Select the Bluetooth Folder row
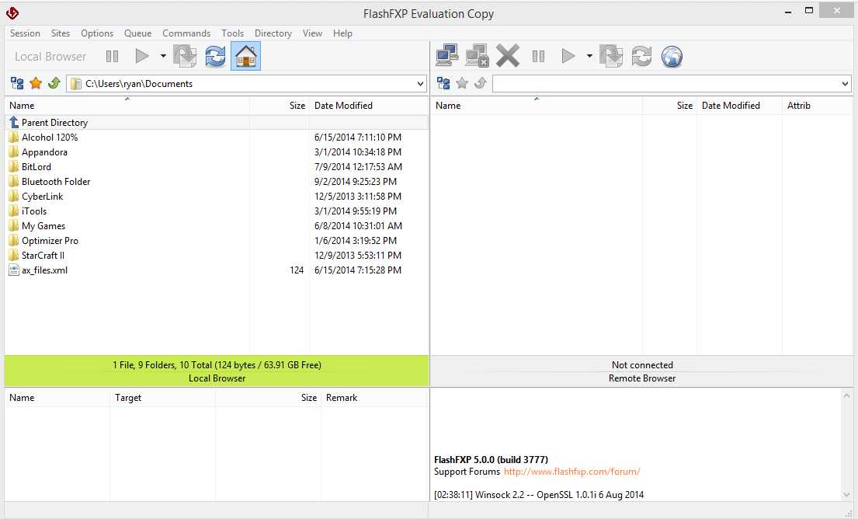858x519 pixels. click(x=217, y=182)
